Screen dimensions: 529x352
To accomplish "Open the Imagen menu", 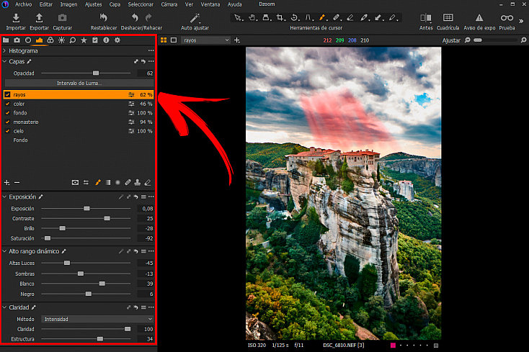I will (x=68, y=4).
